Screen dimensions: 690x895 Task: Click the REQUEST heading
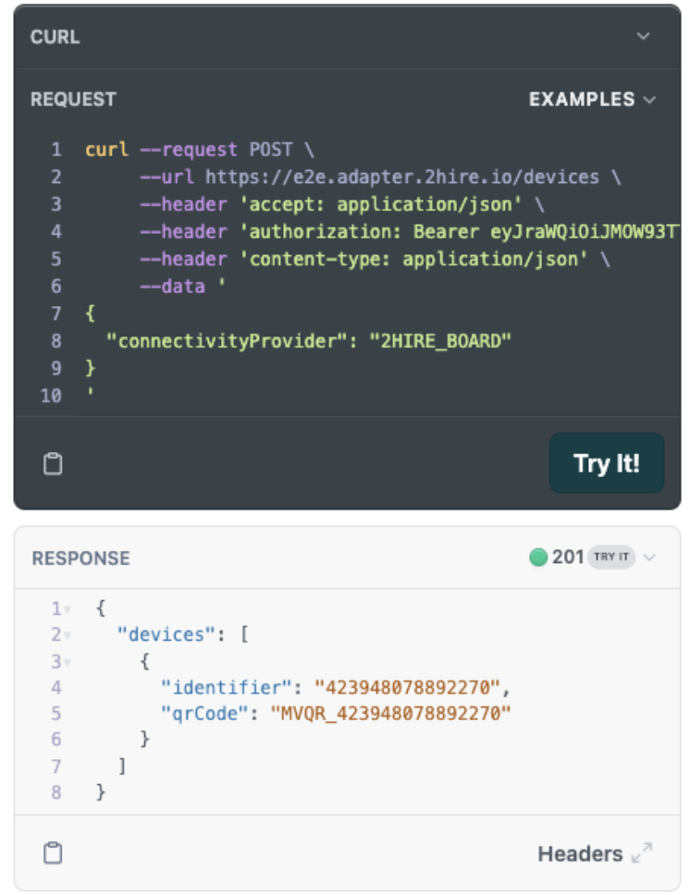tap(74, 99)
